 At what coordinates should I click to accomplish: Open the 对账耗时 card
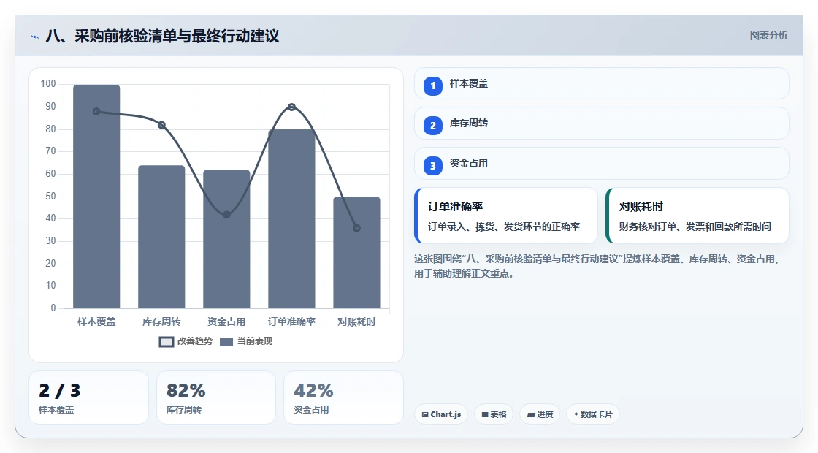697,216
